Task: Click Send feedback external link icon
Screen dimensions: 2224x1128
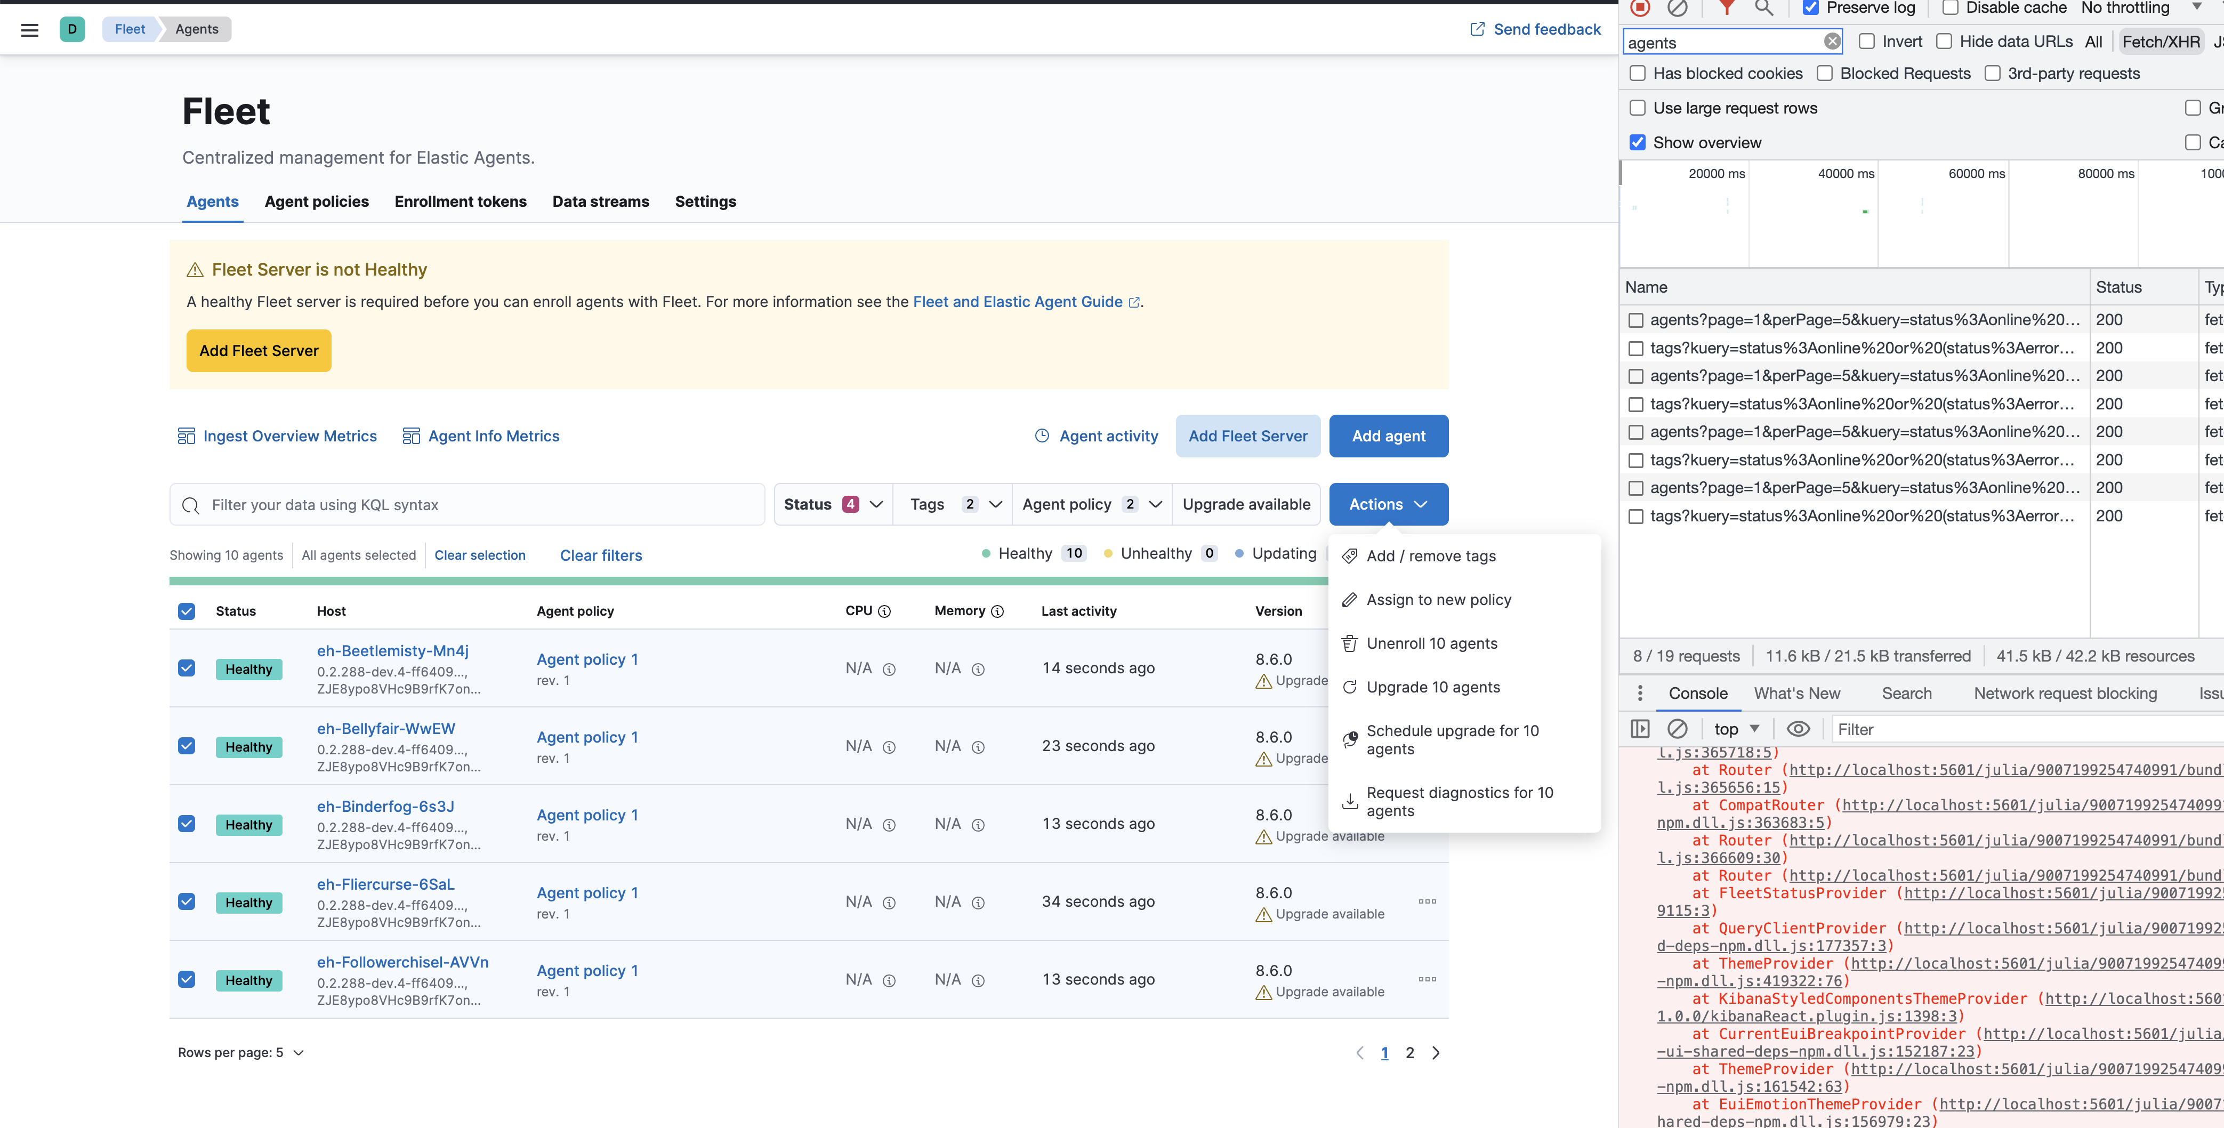Action: pos(1477,29)
